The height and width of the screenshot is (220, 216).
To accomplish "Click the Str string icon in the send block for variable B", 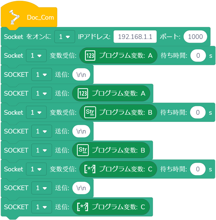I will pyautogui.click(x=83, y=150).
